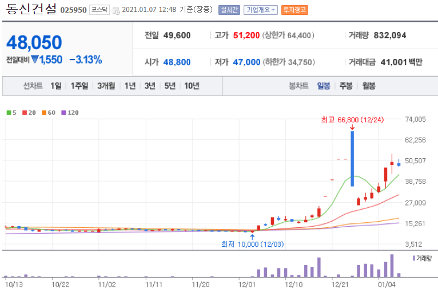Click the 최고 66,800 (12/24) high label

click(353, 120)
